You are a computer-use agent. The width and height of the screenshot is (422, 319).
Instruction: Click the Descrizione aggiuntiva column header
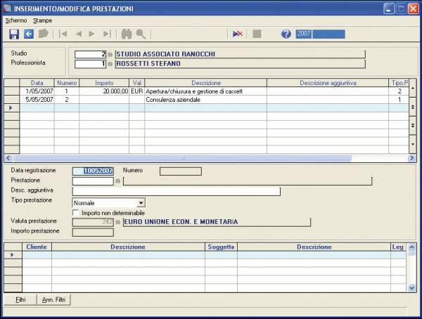tap(328, 83)
